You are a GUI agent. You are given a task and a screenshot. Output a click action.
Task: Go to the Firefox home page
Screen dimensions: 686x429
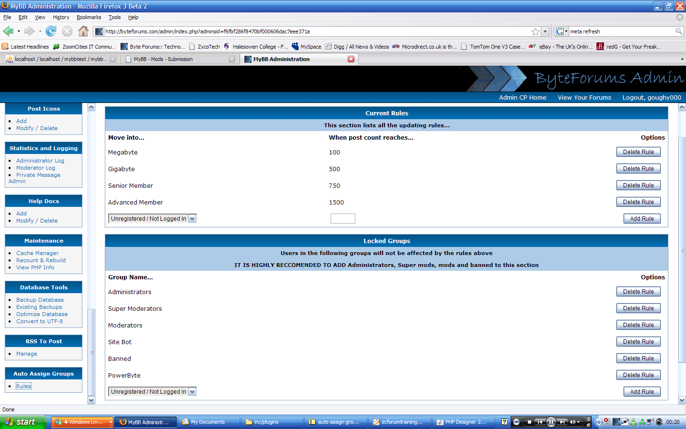[x=83, y=31]
